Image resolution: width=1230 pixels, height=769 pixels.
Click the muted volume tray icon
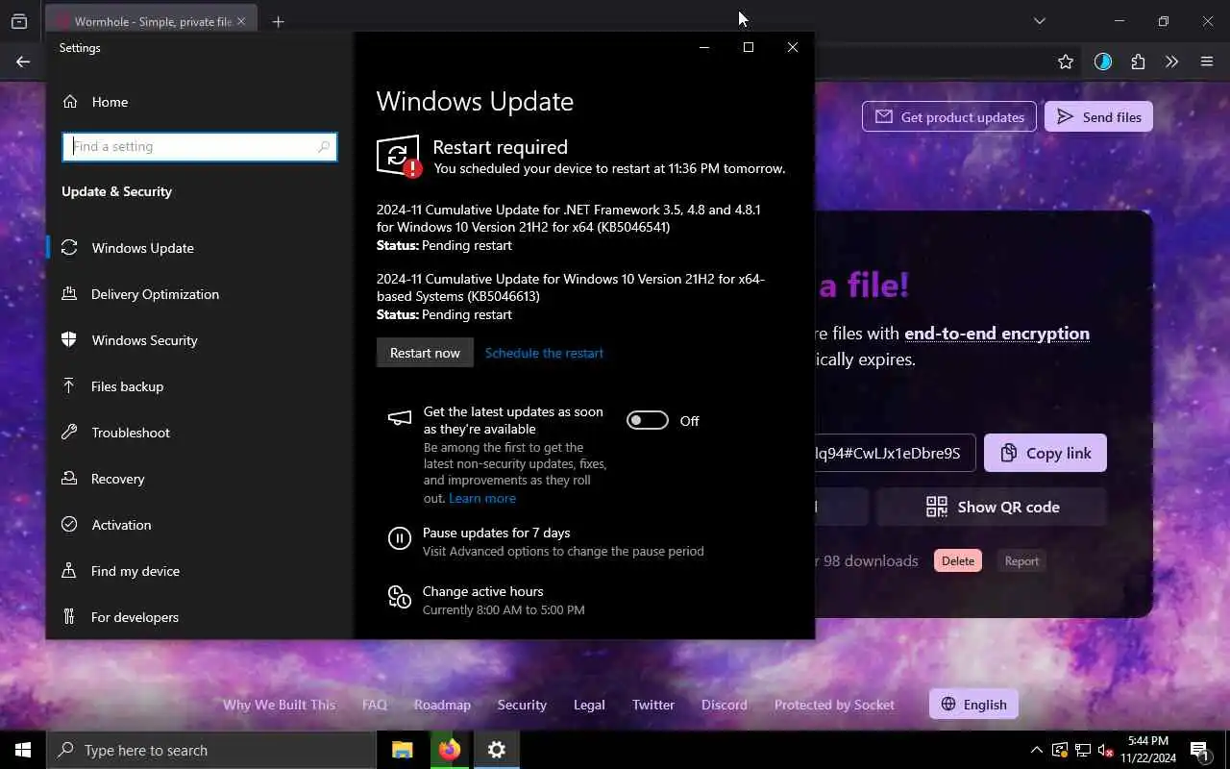[x=1105, y=750]
